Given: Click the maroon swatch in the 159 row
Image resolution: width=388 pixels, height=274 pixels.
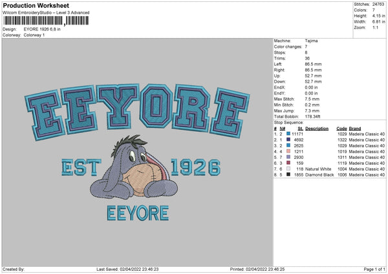Looking at the screenshot, I should pos(288,163).
